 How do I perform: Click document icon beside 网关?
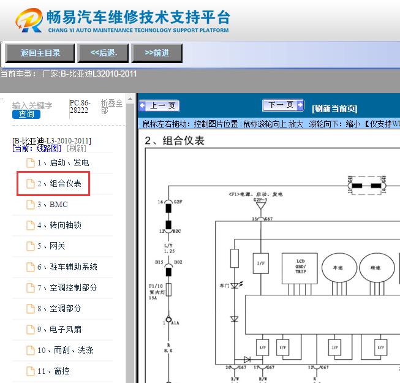pos(31,246)
